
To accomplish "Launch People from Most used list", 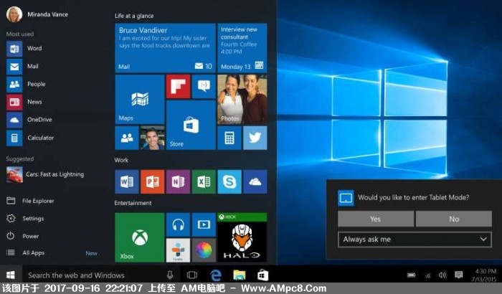I will (x=26, y=84).
